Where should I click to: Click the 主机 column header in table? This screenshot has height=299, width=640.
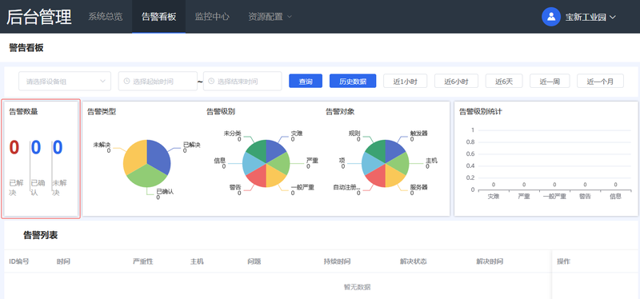tap(197, 261)
